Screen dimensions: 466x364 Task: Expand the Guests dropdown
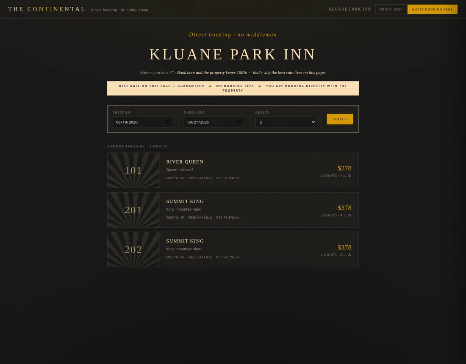tap(285, 122)
